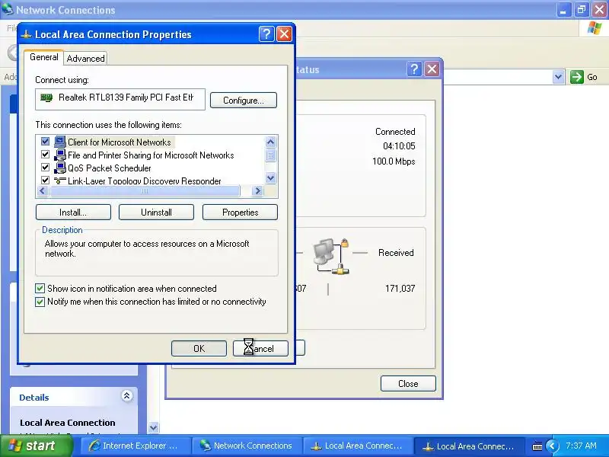The width and height of the screenshot is (609, 457).
Task: Click the 171,037 received value
Action: [400, 289]
